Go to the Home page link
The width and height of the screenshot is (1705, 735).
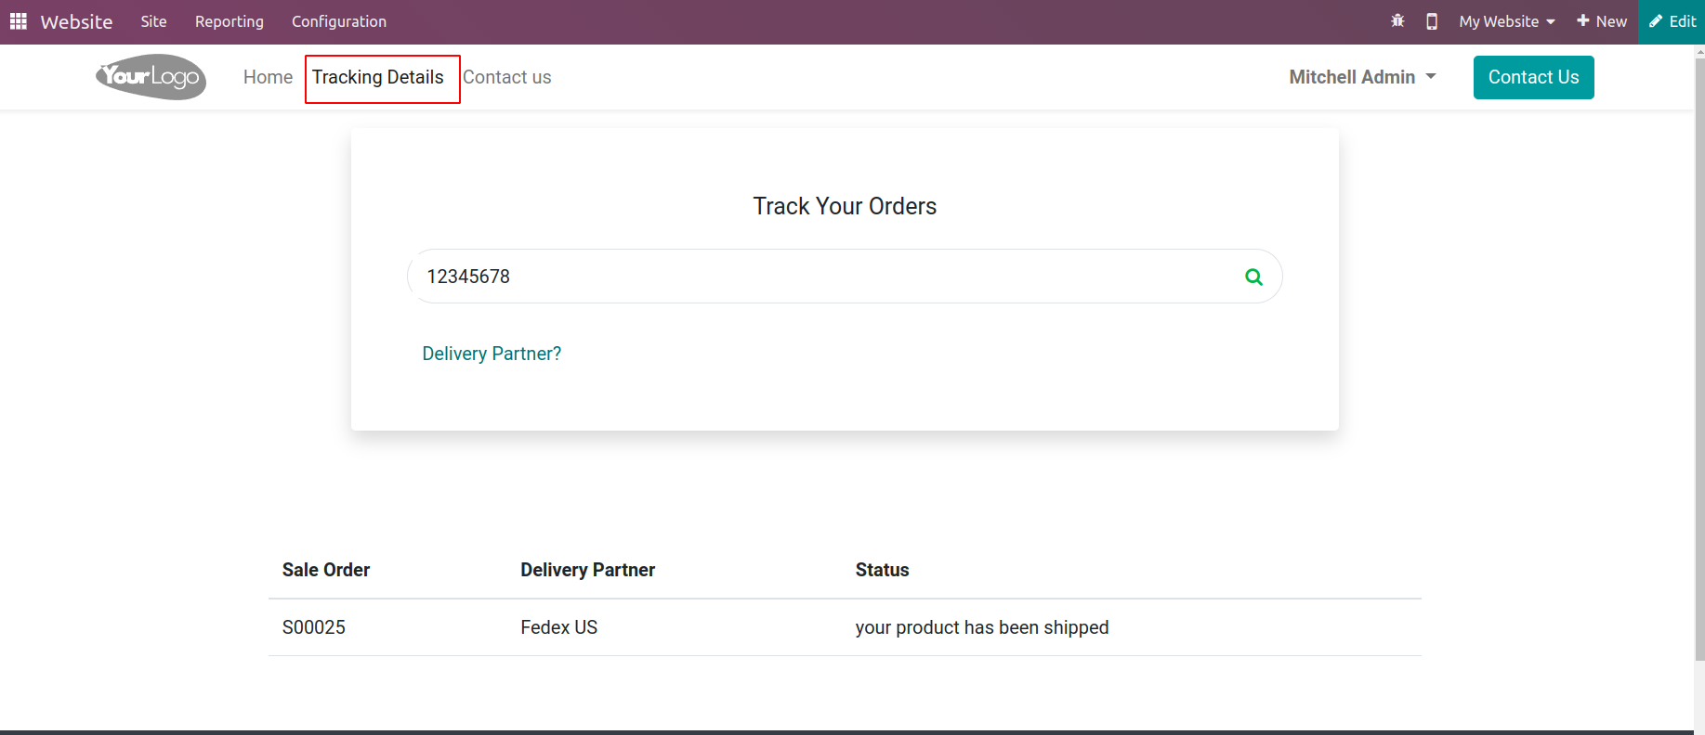[x=268, y=77]
